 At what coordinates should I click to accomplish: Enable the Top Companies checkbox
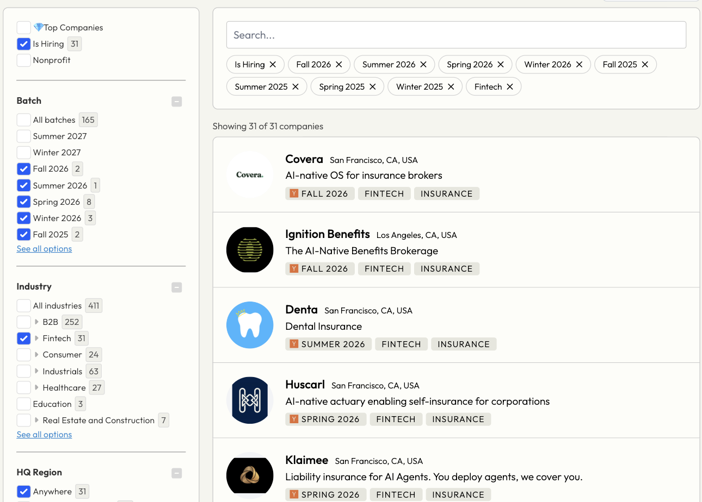tap(23, 28)
